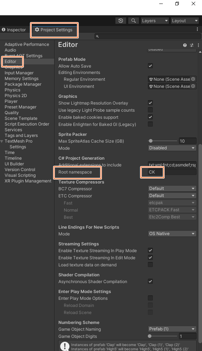Open the global search magnifier icon
This screenshot has width=202, height=351.
pyautogui.click(x=133, y=21)
